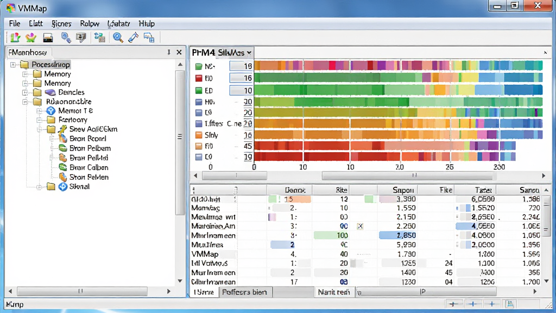Expand the Rertoory folder node

(39, 120)
